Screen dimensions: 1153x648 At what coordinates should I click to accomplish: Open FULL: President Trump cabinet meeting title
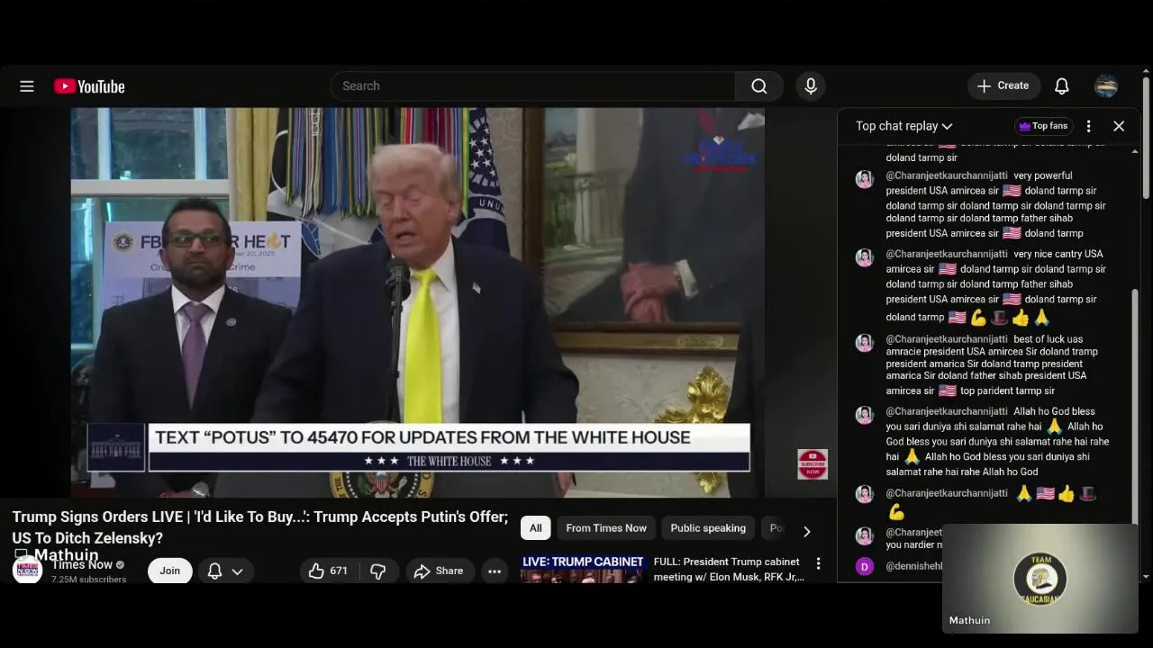tap(729, 570)
